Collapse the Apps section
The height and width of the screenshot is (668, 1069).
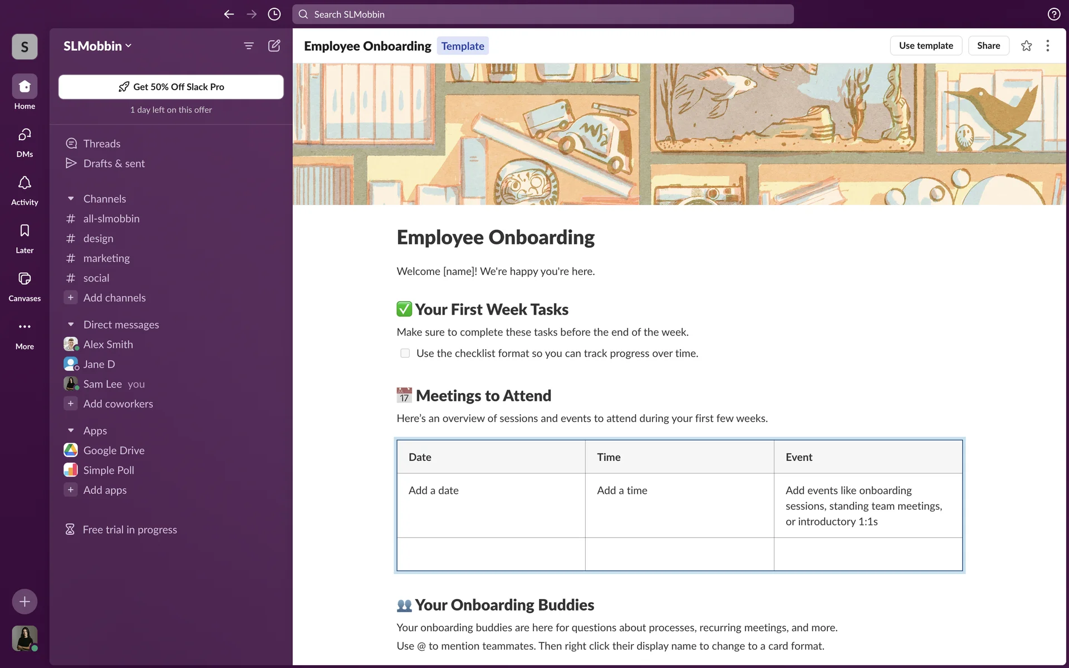tap(71, 431)
